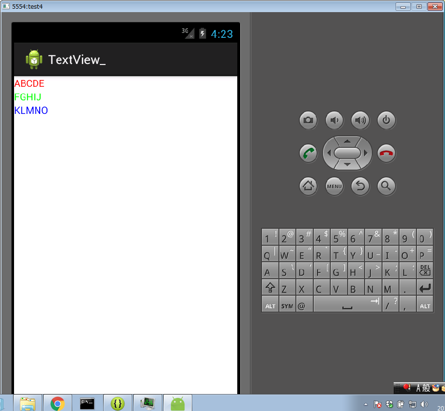Click the system tray volume speaker icon
This screenshot has width=445, height=411.
tap(424, 404)
